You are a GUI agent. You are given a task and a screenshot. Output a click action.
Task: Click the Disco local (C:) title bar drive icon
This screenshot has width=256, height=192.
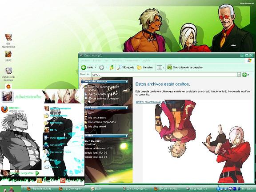coord(81,56)
